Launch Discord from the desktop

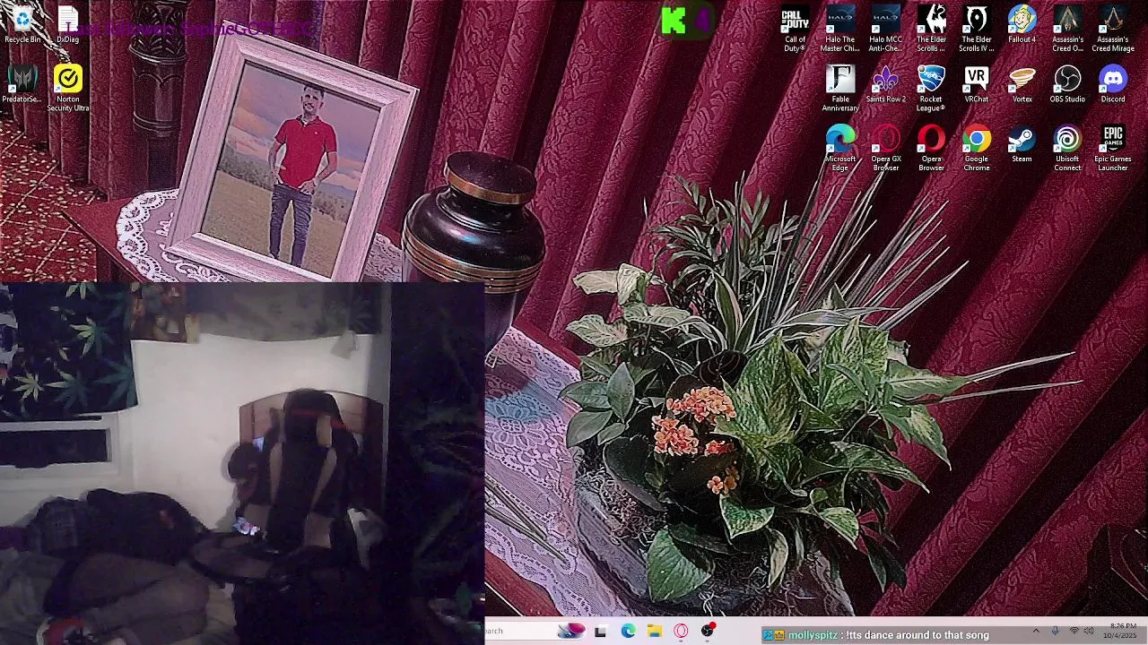pyautogui.click(x=1113, y=84)
